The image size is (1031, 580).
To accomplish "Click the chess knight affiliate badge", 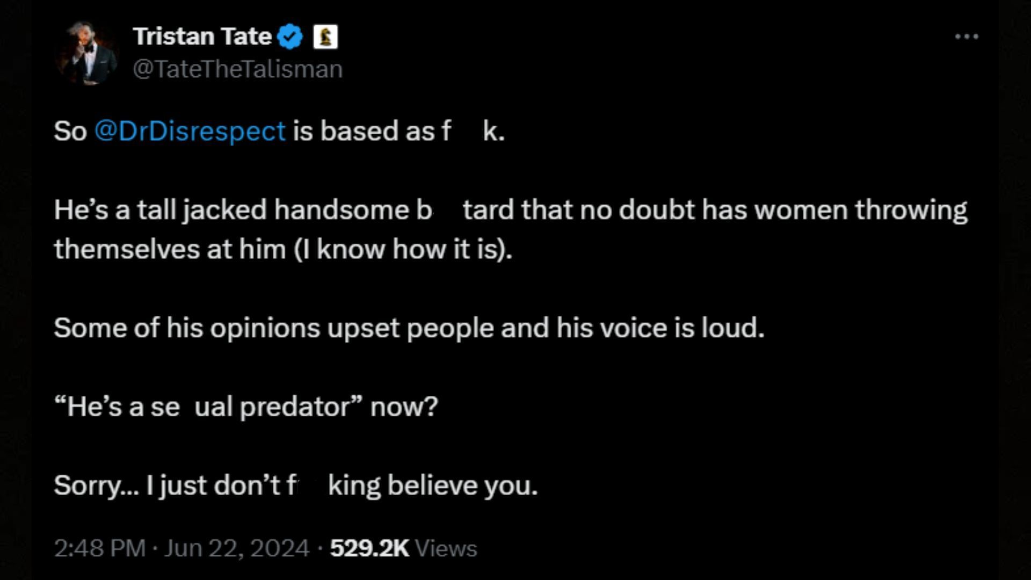I will tap(325, 37).
